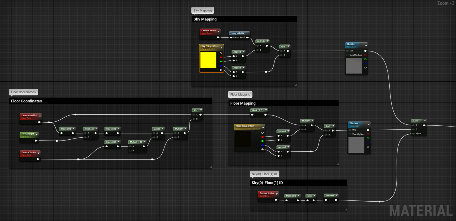
Task: Select the Multiply(-1) node title
Action: 136,142
